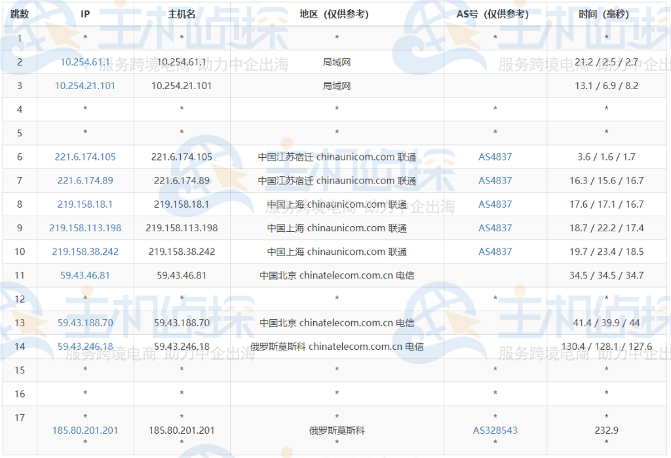This screenshot has height=458, width=671.
Task: Click the 185.80.201.201 link on hop 17
Action: 84,430
